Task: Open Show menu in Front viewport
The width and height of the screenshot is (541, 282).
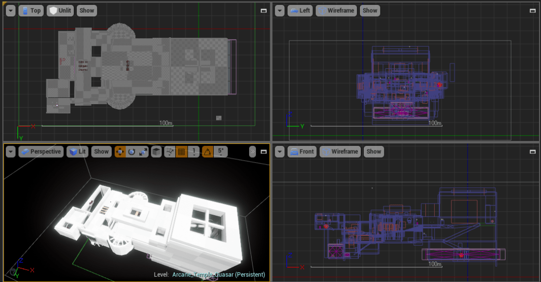Action: point(374,151)
